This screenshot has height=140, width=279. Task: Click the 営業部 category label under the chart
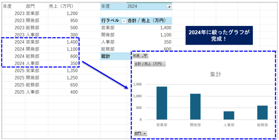(x=162, y=125)
